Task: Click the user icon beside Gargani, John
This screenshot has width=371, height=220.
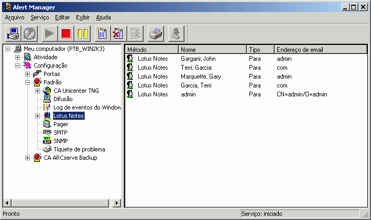Action: (130, 59)
